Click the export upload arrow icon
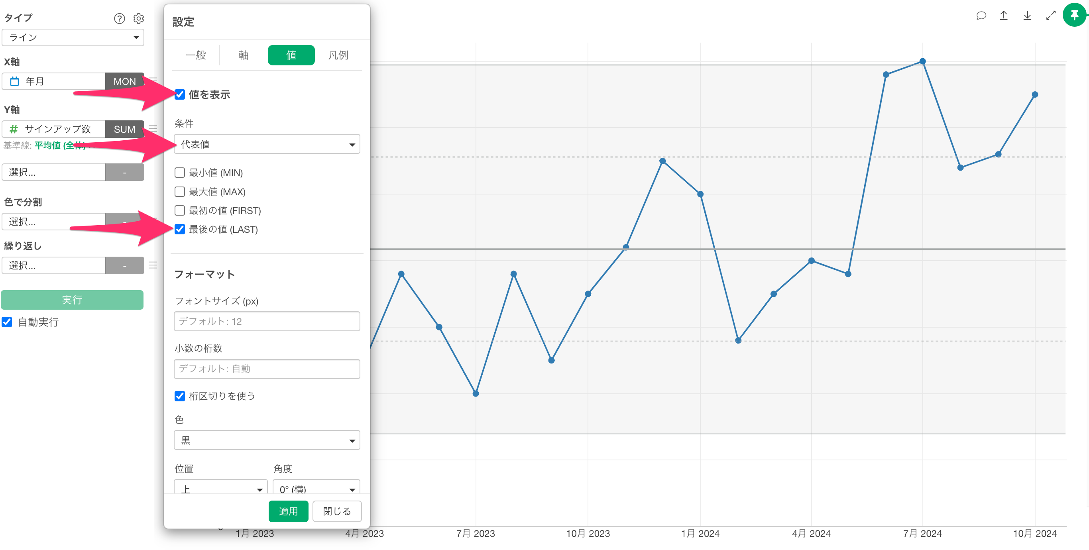This screenshot has height=550, width=1089. (x=1004, y=16)
